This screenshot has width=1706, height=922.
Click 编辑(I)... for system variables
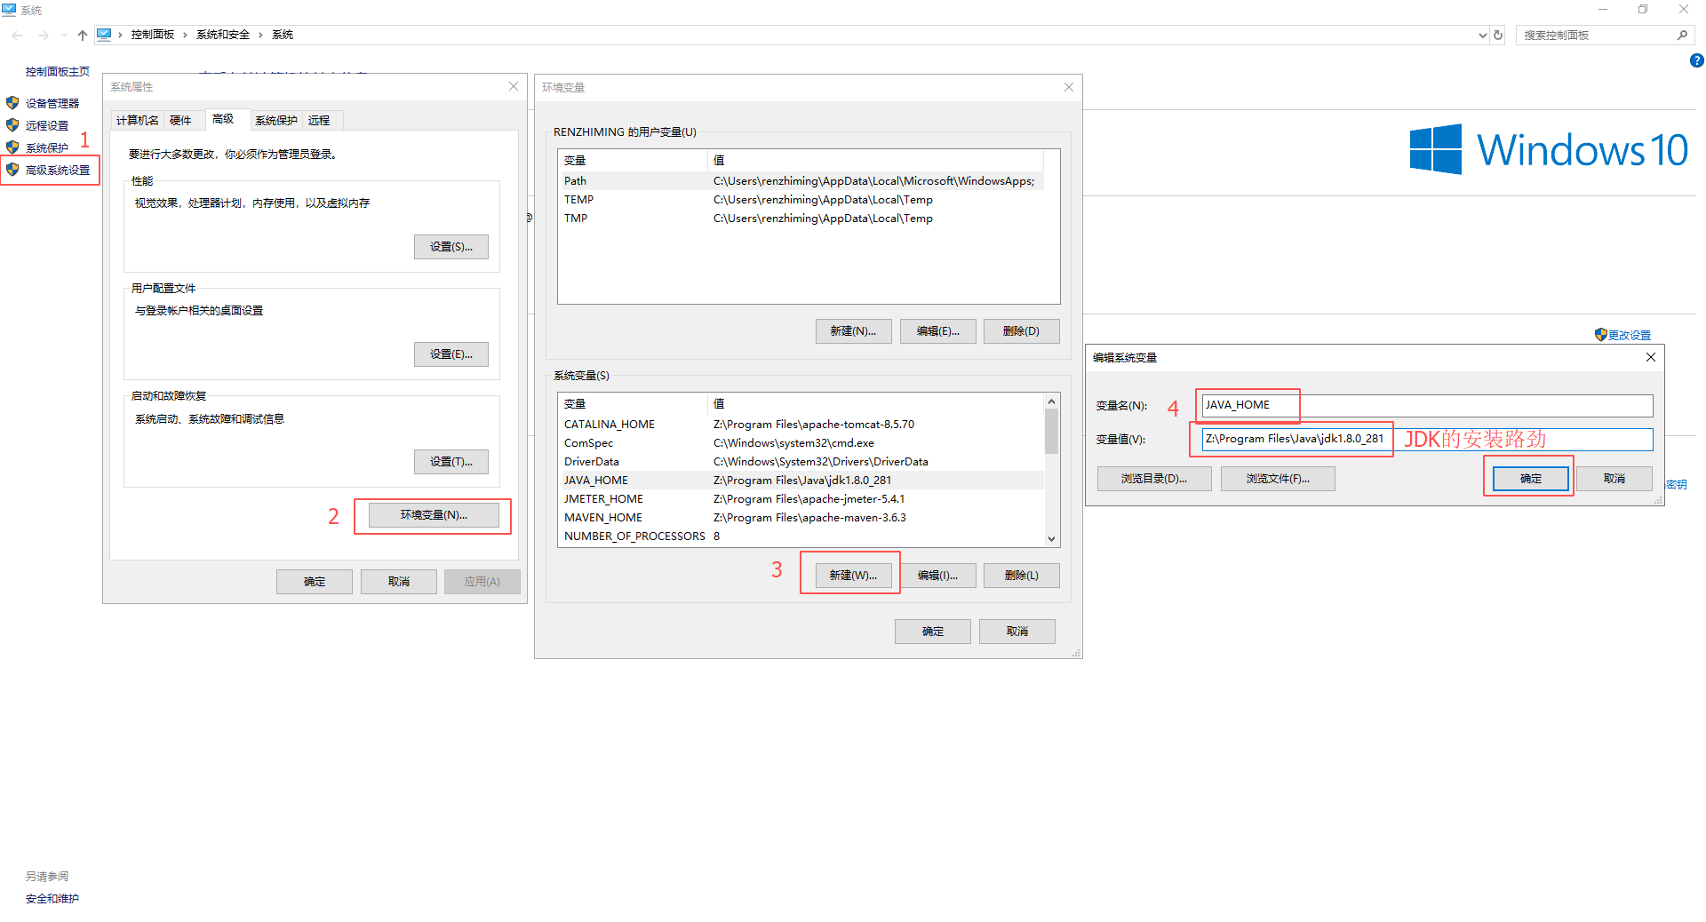[x=938, y=576]
